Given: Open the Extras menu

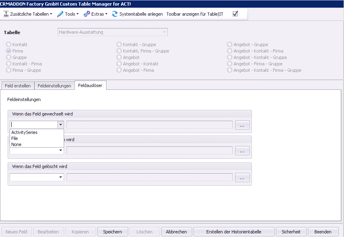Looking at the screenshot, I should [95, 14].
